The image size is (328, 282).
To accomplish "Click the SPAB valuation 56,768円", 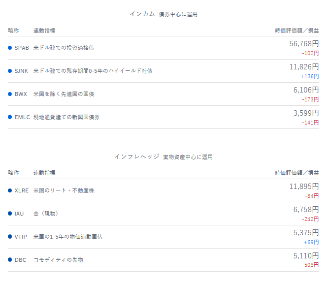I will coord(304,44).
